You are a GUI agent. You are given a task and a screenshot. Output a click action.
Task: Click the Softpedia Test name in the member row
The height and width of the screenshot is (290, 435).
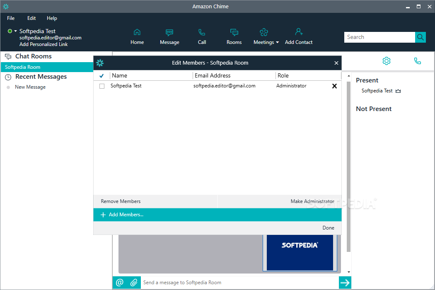coord(126,86)
